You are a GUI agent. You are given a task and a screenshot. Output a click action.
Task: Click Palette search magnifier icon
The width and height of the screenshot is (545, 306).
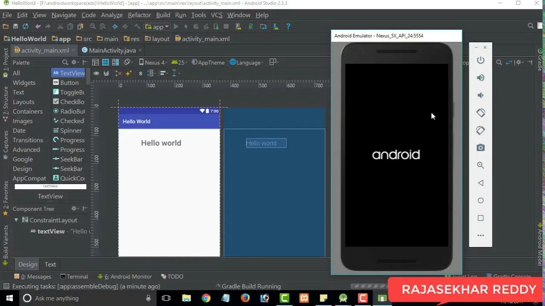(x=65, y=62)
